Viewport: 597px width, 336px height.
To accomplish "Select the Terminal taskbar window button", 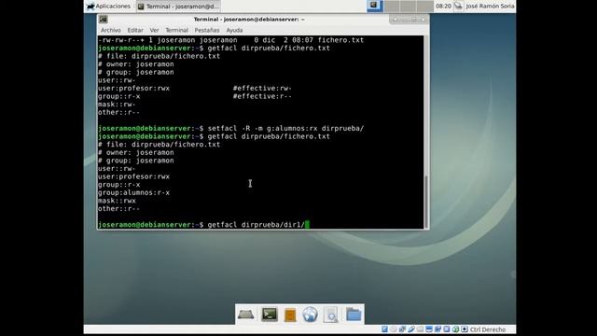I will [178, 7].
